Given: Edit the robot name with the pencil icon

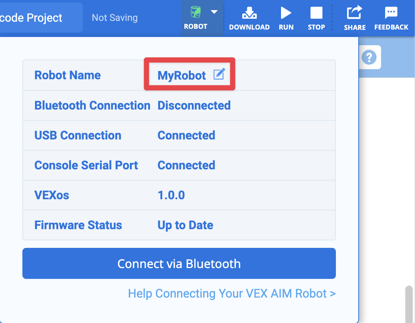Looking at the screenshot, I should tap(219, 74).
